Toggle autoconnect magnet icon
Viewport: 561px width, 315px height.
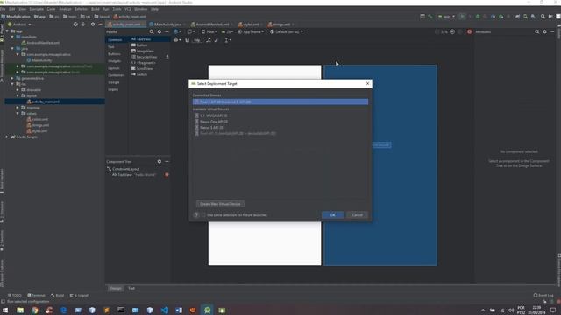[x=187, y=40]
